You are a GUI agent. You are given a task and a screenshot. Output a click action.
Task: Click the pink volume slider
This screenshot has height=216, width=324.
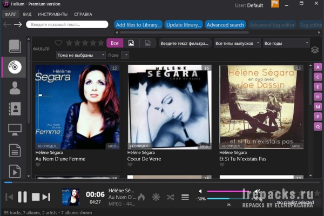(x=228, y=191)
